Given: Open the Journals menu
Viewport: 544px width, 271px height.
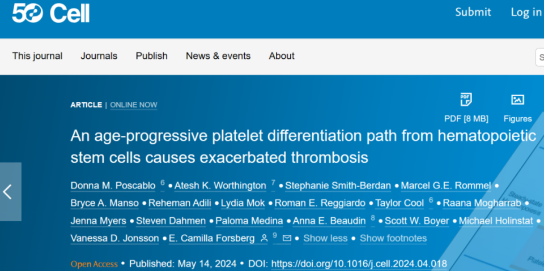Looking at the screenshot, I should 99,56.
